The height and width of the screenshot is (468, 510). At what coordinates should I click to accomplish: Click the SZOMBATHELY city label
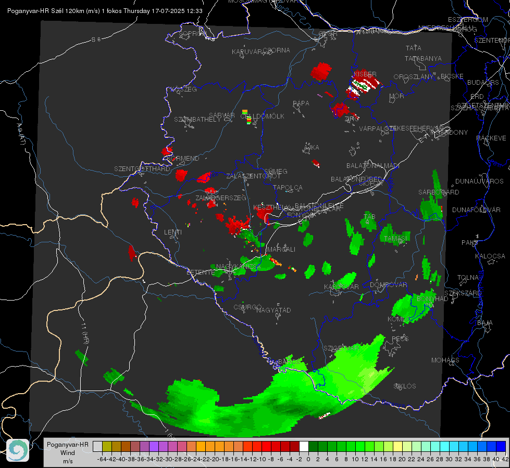click(x=197, y=120)
